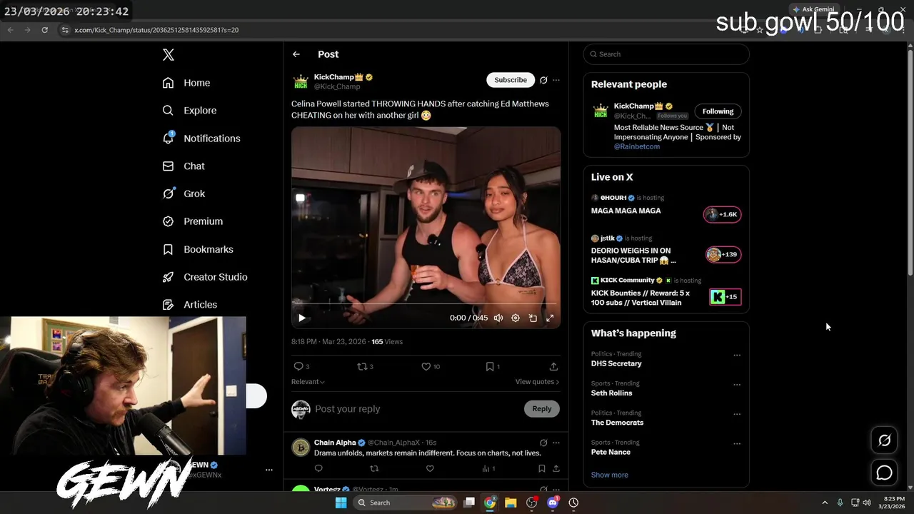Open account options menu beside GEWN

click(269, 470)
